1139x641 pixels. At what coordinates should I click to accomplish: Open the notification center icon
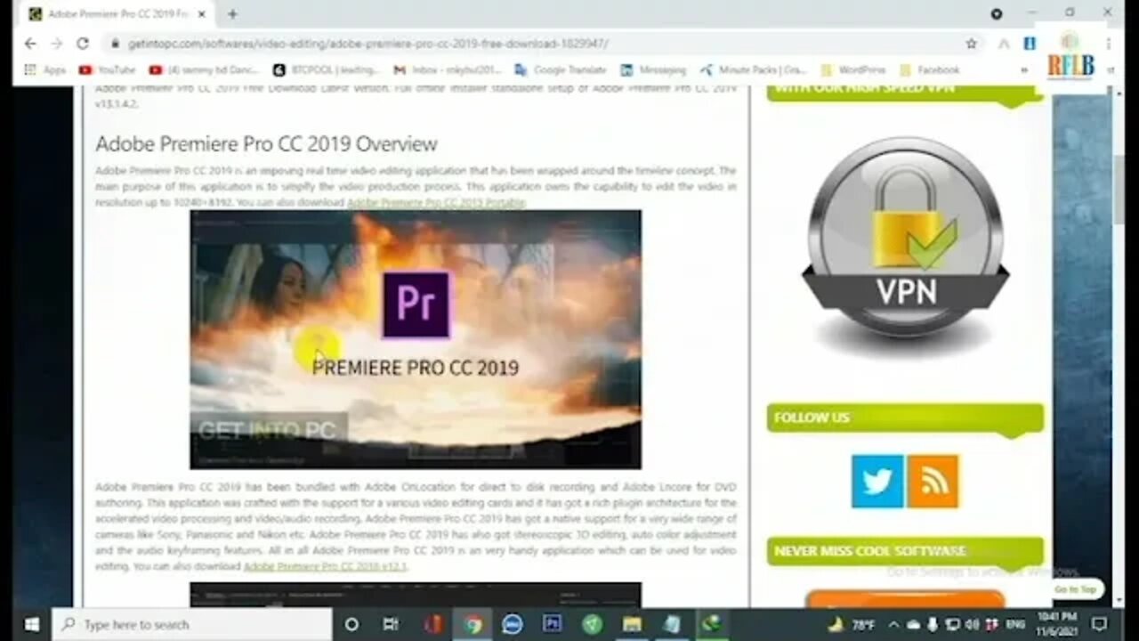1100,624
